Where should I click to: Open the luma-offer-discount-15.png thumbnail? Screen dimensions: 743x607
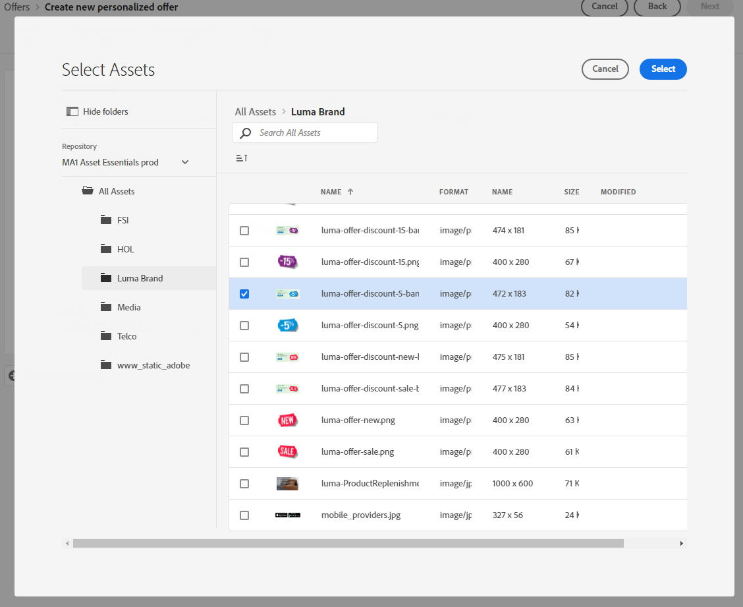click(287, 262)
